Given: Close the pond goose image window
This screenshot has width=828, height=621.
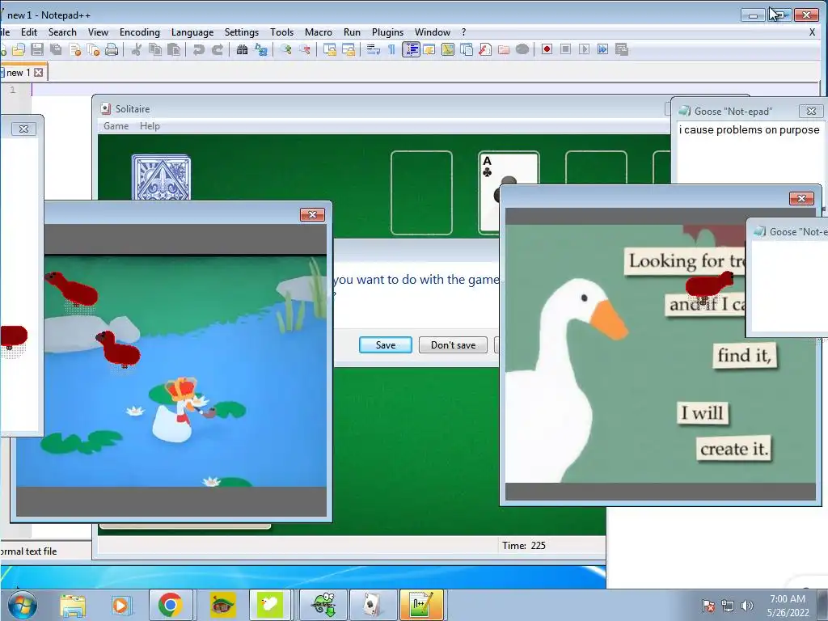Looking at the screenshot, I should tap(313, 214).
